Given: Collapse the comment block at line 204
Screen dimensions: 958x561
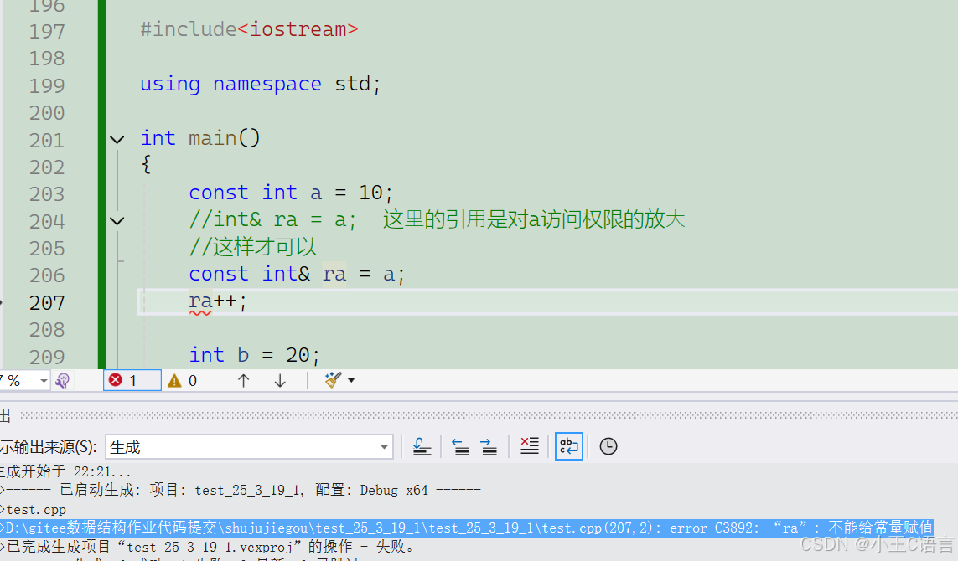Looking at the screenshot, I should 117,220.
